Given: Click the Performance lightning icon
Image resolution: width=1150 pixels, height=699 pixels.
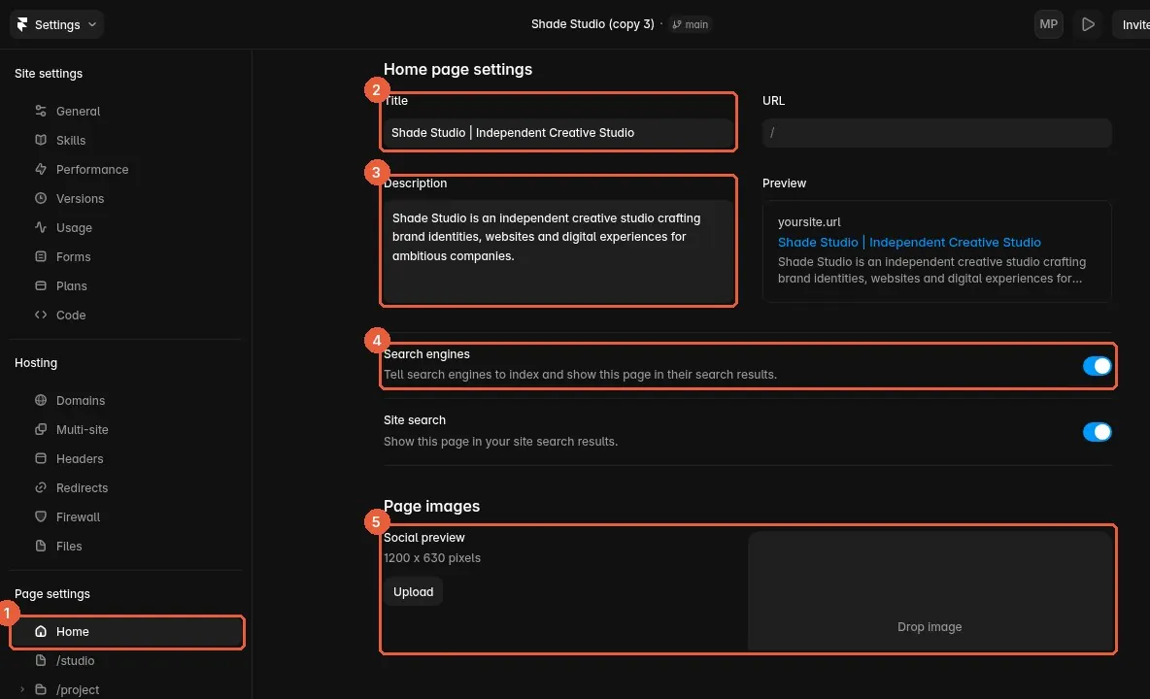Looking at the screenshot, I should 41,169.
